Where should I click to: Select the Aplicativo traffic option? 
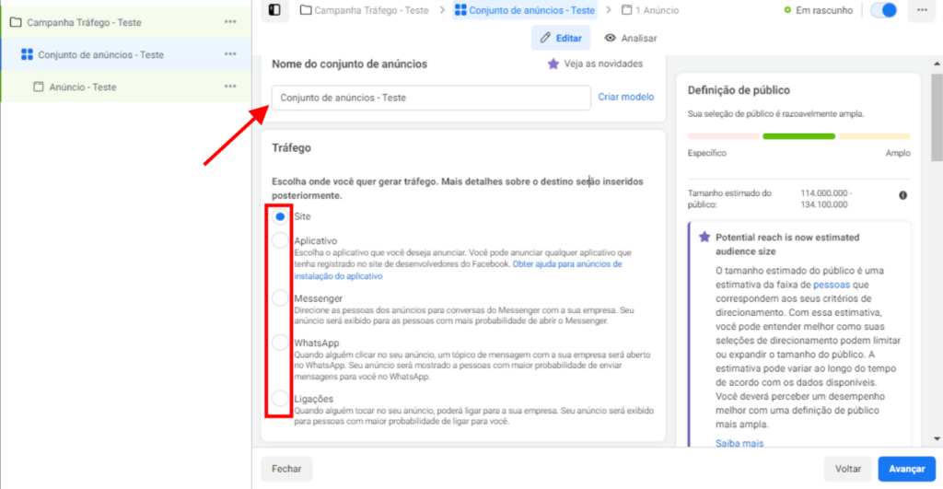(x=280, y=240)
